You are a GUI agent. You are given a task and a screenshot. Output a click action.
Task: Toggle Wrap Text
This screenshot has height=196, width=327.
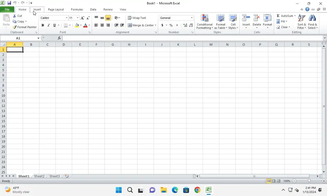tap(137, 18)
